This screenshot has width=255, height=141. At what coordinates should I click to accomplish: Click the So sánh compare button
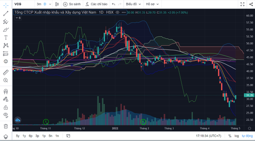pos(72,4)
